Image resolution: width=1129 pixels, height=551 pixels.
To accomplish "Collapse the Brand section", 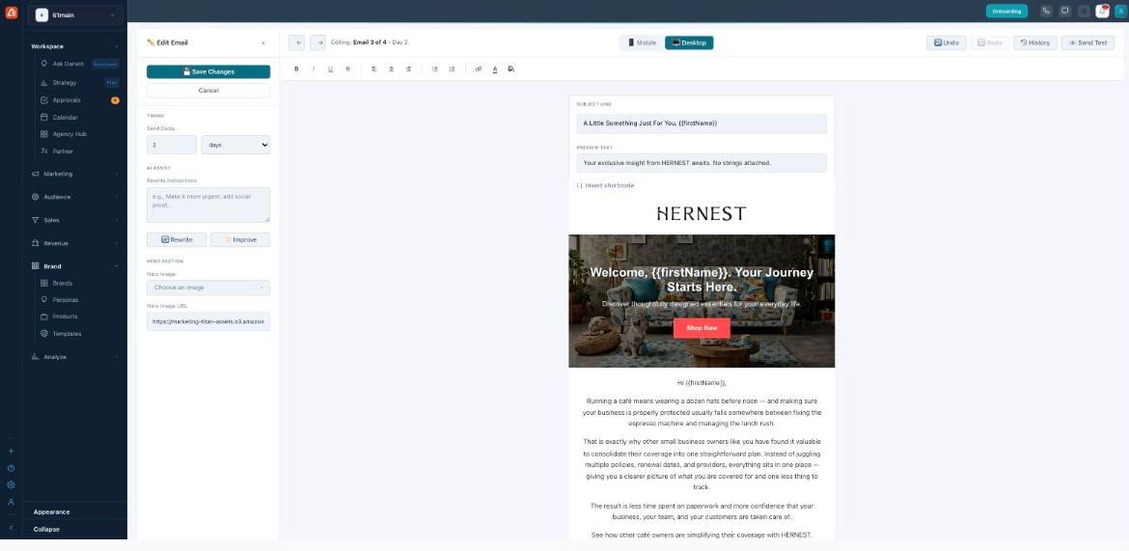I will coord(75,266).
